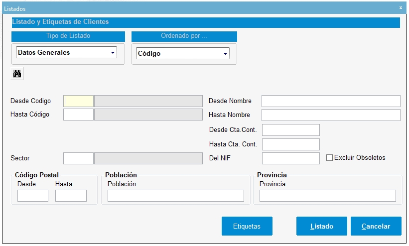Close the Listados window

click(x=401, y=8)
